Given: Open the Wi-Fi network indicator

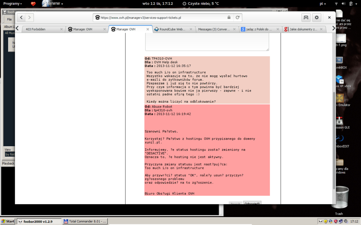Looking at the screenshot, I should [336, 4].
